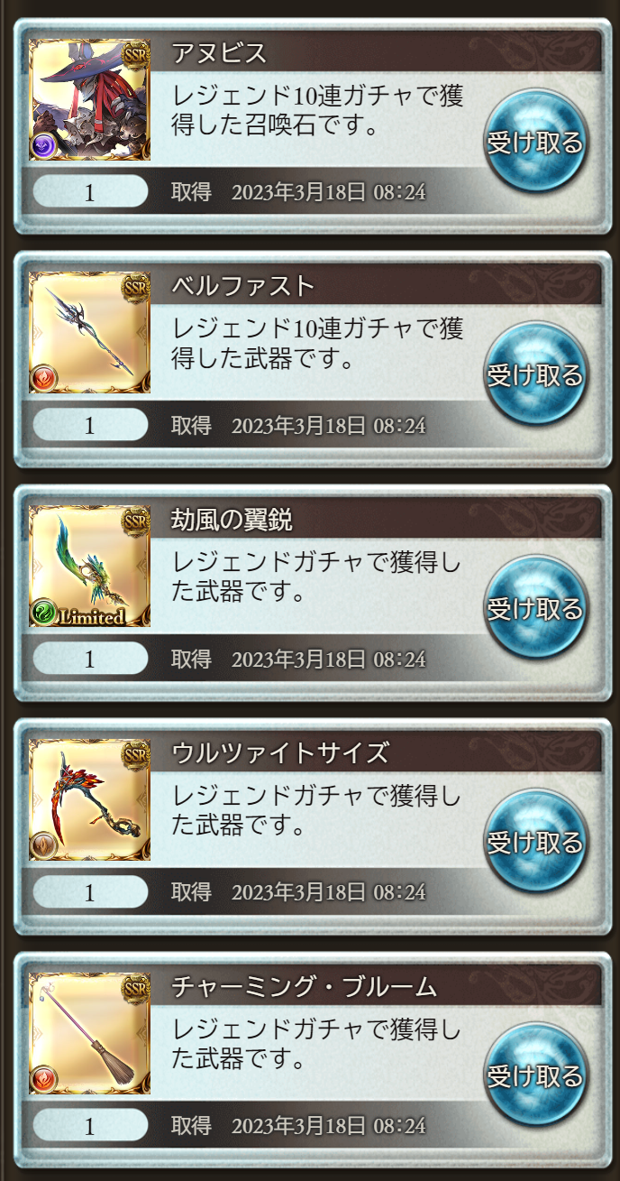Click the fire element icon on チャーミング・ブルーム
The height and width of the screenshot is (1181, 620).
pyautogui.click(x=44, y=1080)
